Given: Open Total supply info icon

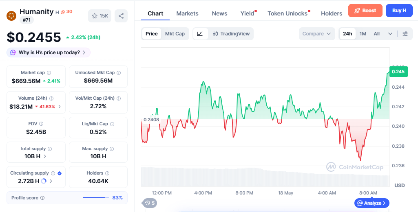Looking at the screenshot, I should point(50,149).
